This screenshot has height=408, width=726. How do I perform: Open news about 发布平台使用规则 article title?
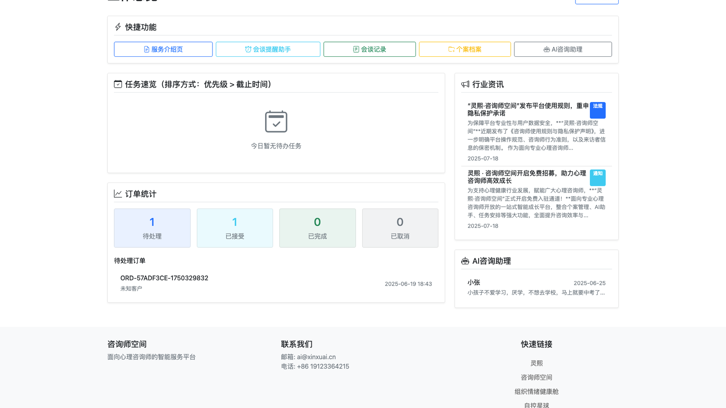[x=528, y=110]
